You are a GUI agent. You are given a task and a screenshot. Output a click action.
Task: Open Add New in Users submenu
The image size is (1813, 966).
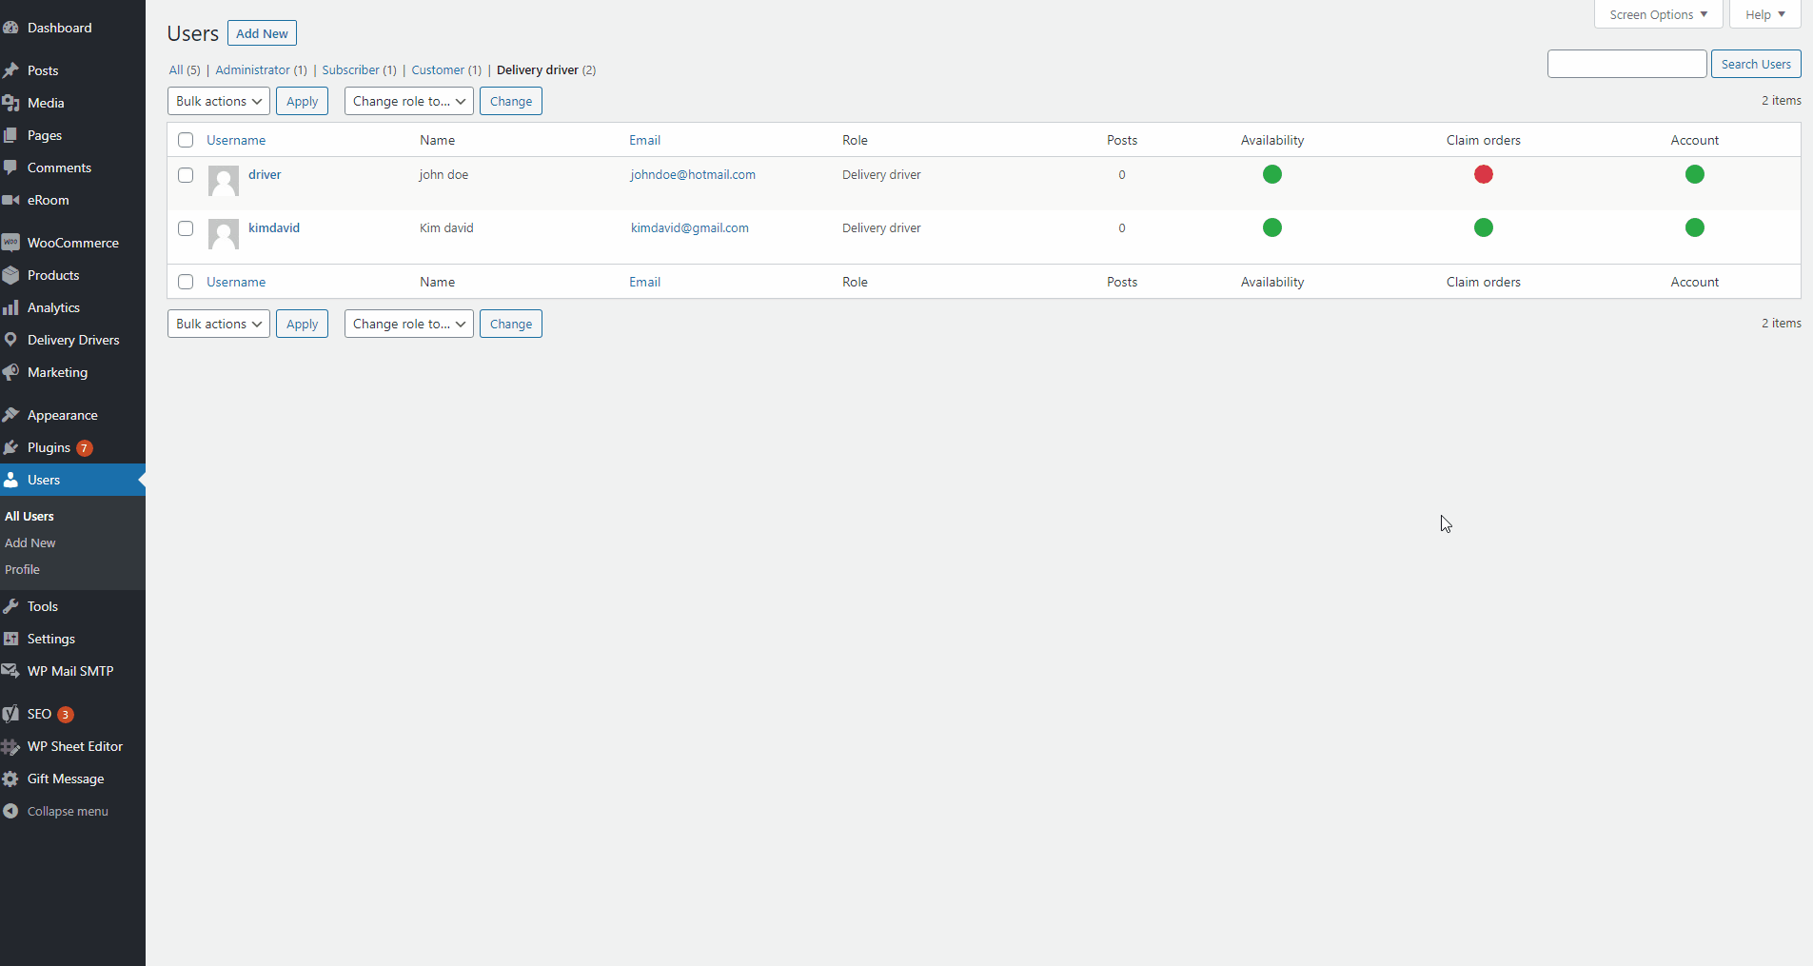[30, 542]
